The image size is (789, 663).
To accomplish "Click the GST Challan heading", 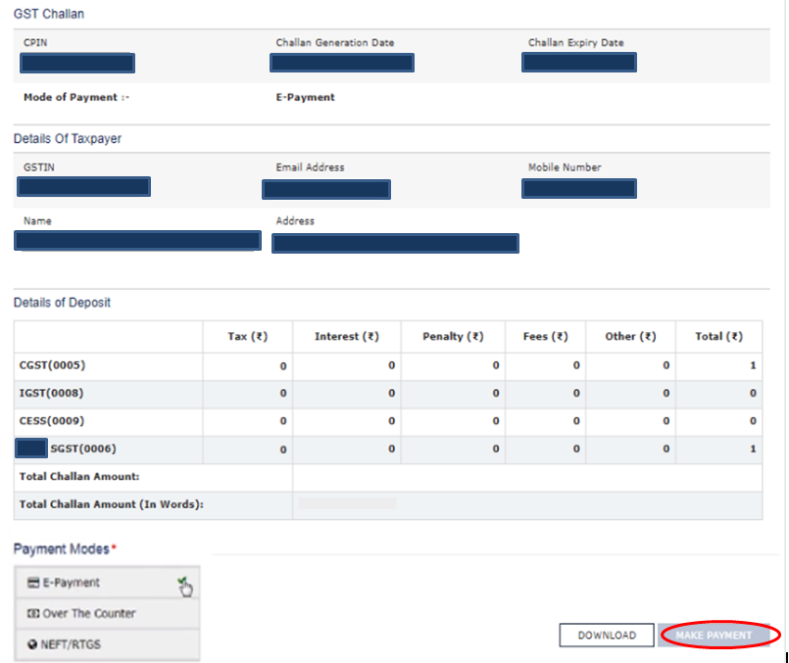I will (x=49, y=14).
